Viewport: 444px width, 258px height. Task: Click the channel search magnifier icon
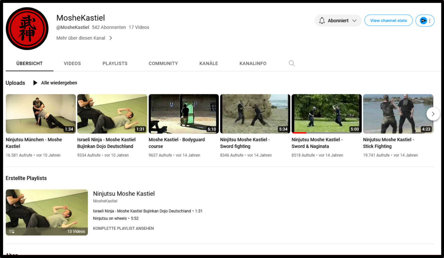pos(292,63)
